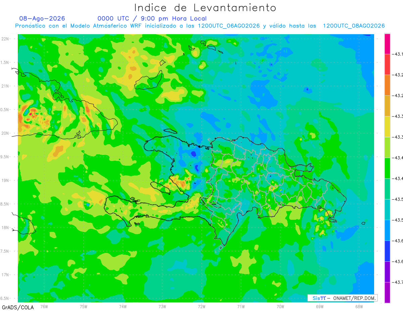
Task: Pick the pure green swatch in the color bar
Action: (x=387, y=168)
